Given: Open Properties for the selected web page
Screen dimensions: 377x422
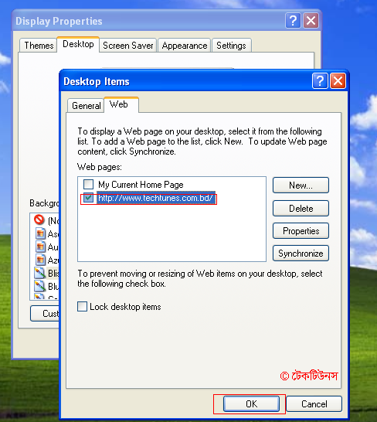Looking at the screenshot, I should pos(301,231).
